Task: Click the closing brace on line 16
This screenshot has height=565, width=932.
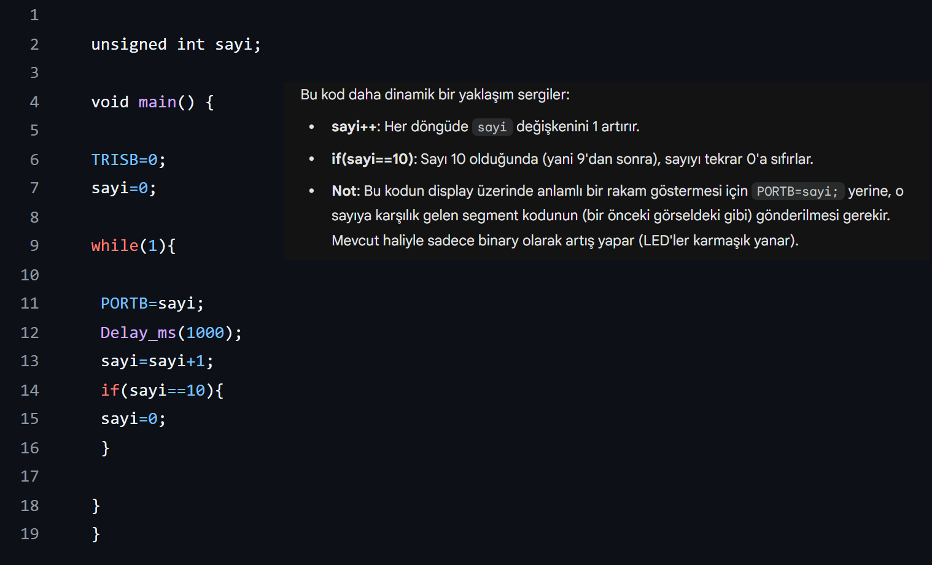Action: (x=105, y=448)
